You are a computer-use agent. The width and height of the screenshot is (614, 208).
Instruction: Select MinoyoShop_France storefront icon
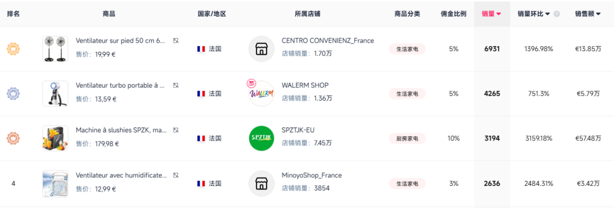tap(262, 184)
